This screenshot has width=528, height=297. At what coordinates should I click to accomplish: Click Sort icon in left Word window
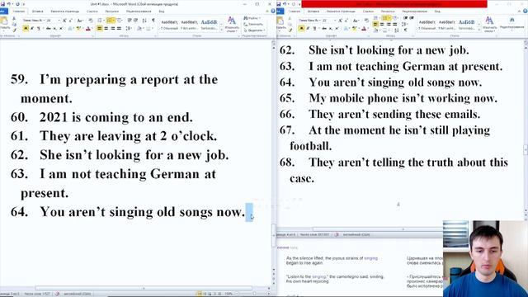pyautogui.click(x=144, y=21)
